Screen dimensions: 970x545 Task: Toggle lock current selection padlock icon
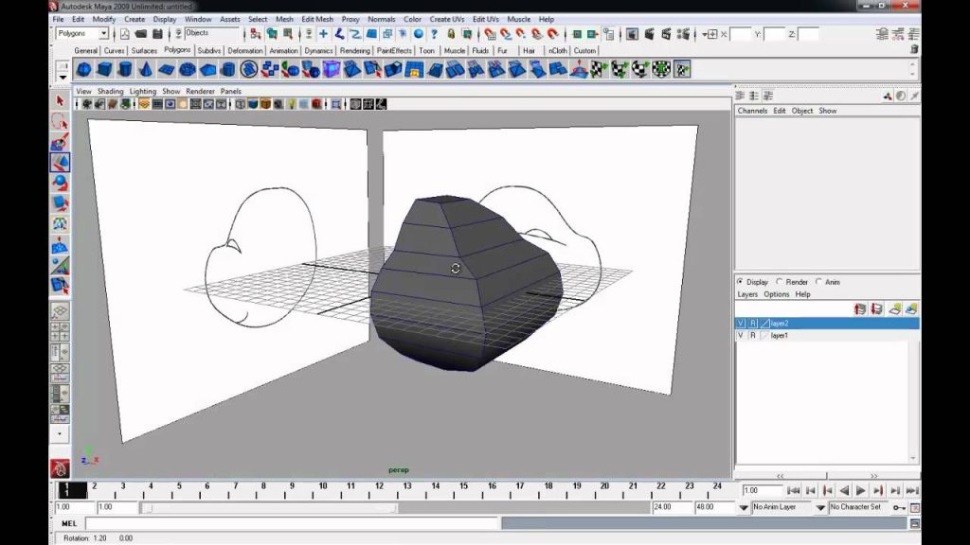point(451,33)
